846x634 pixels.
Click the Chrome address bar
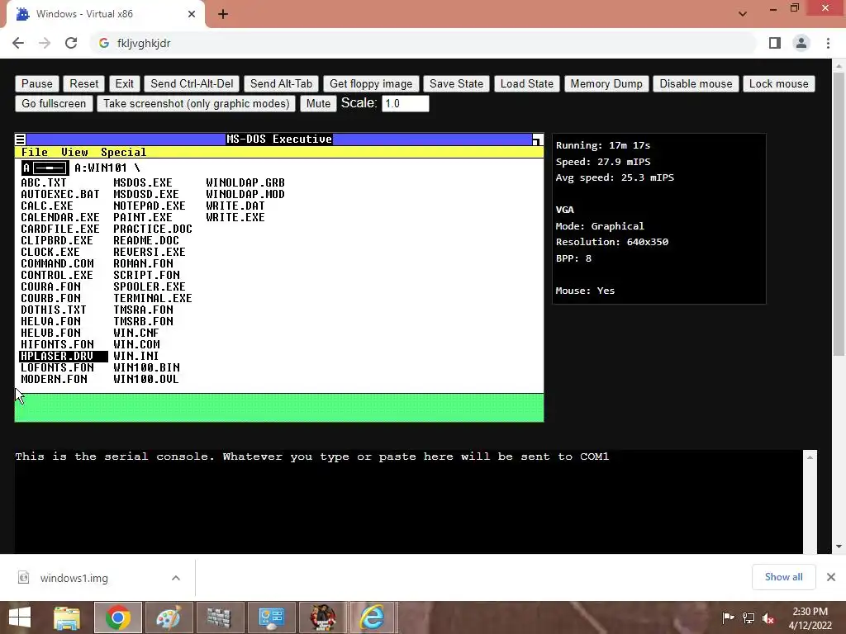(424, 43)
